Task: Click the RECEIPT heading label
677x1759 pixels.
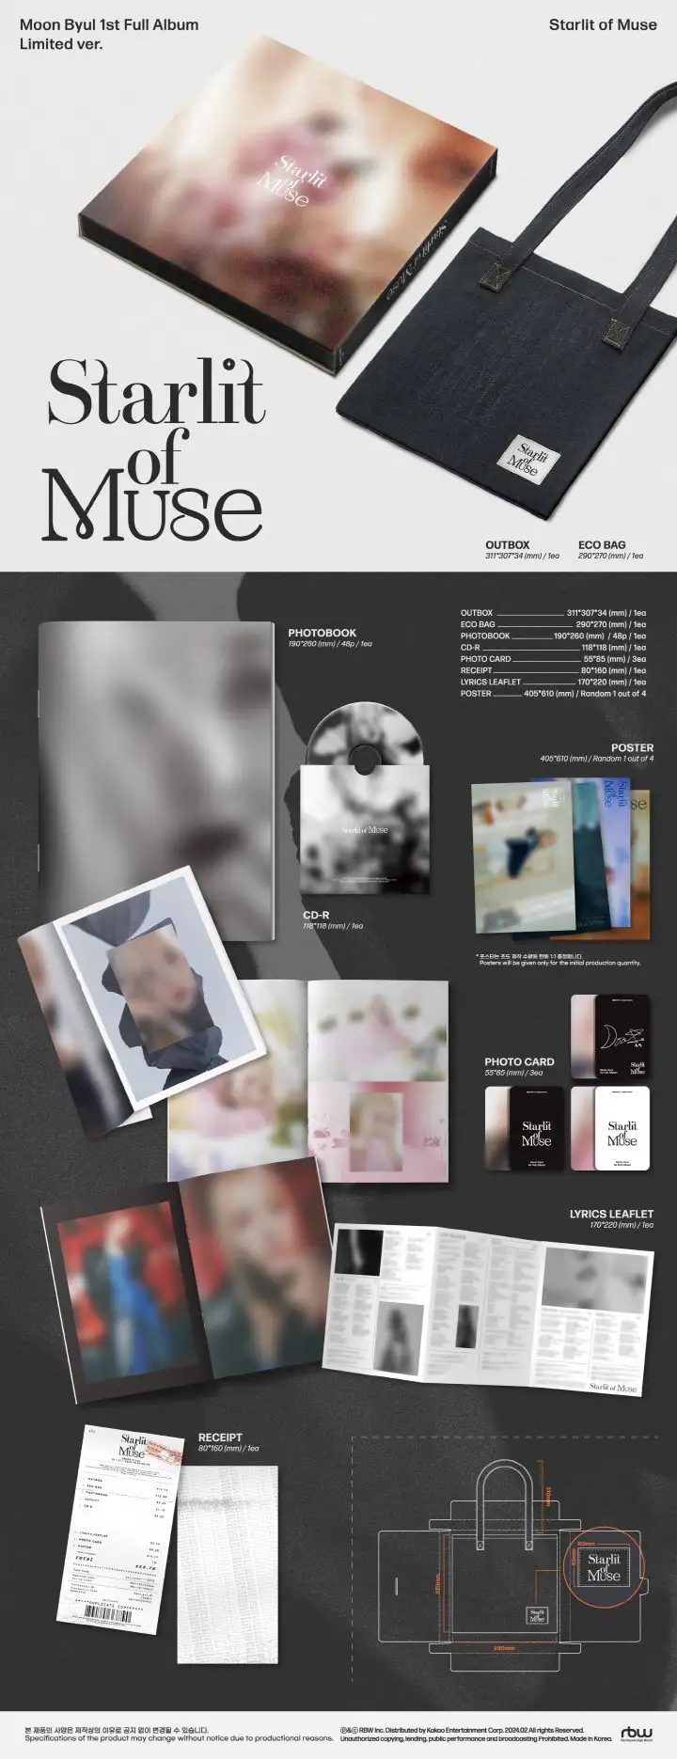Action: tap(220, 1437)
